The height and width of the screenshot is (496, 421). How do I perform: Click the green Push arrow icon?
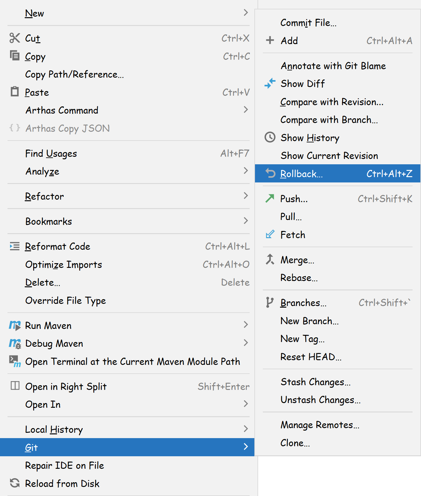coord(270,198)
